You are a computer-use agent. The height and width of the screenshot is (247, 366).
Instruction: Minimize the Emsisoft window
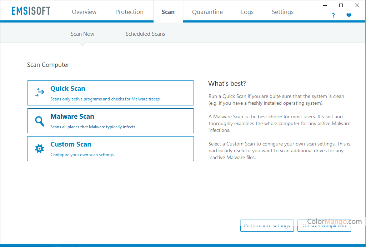pos(325,5)
